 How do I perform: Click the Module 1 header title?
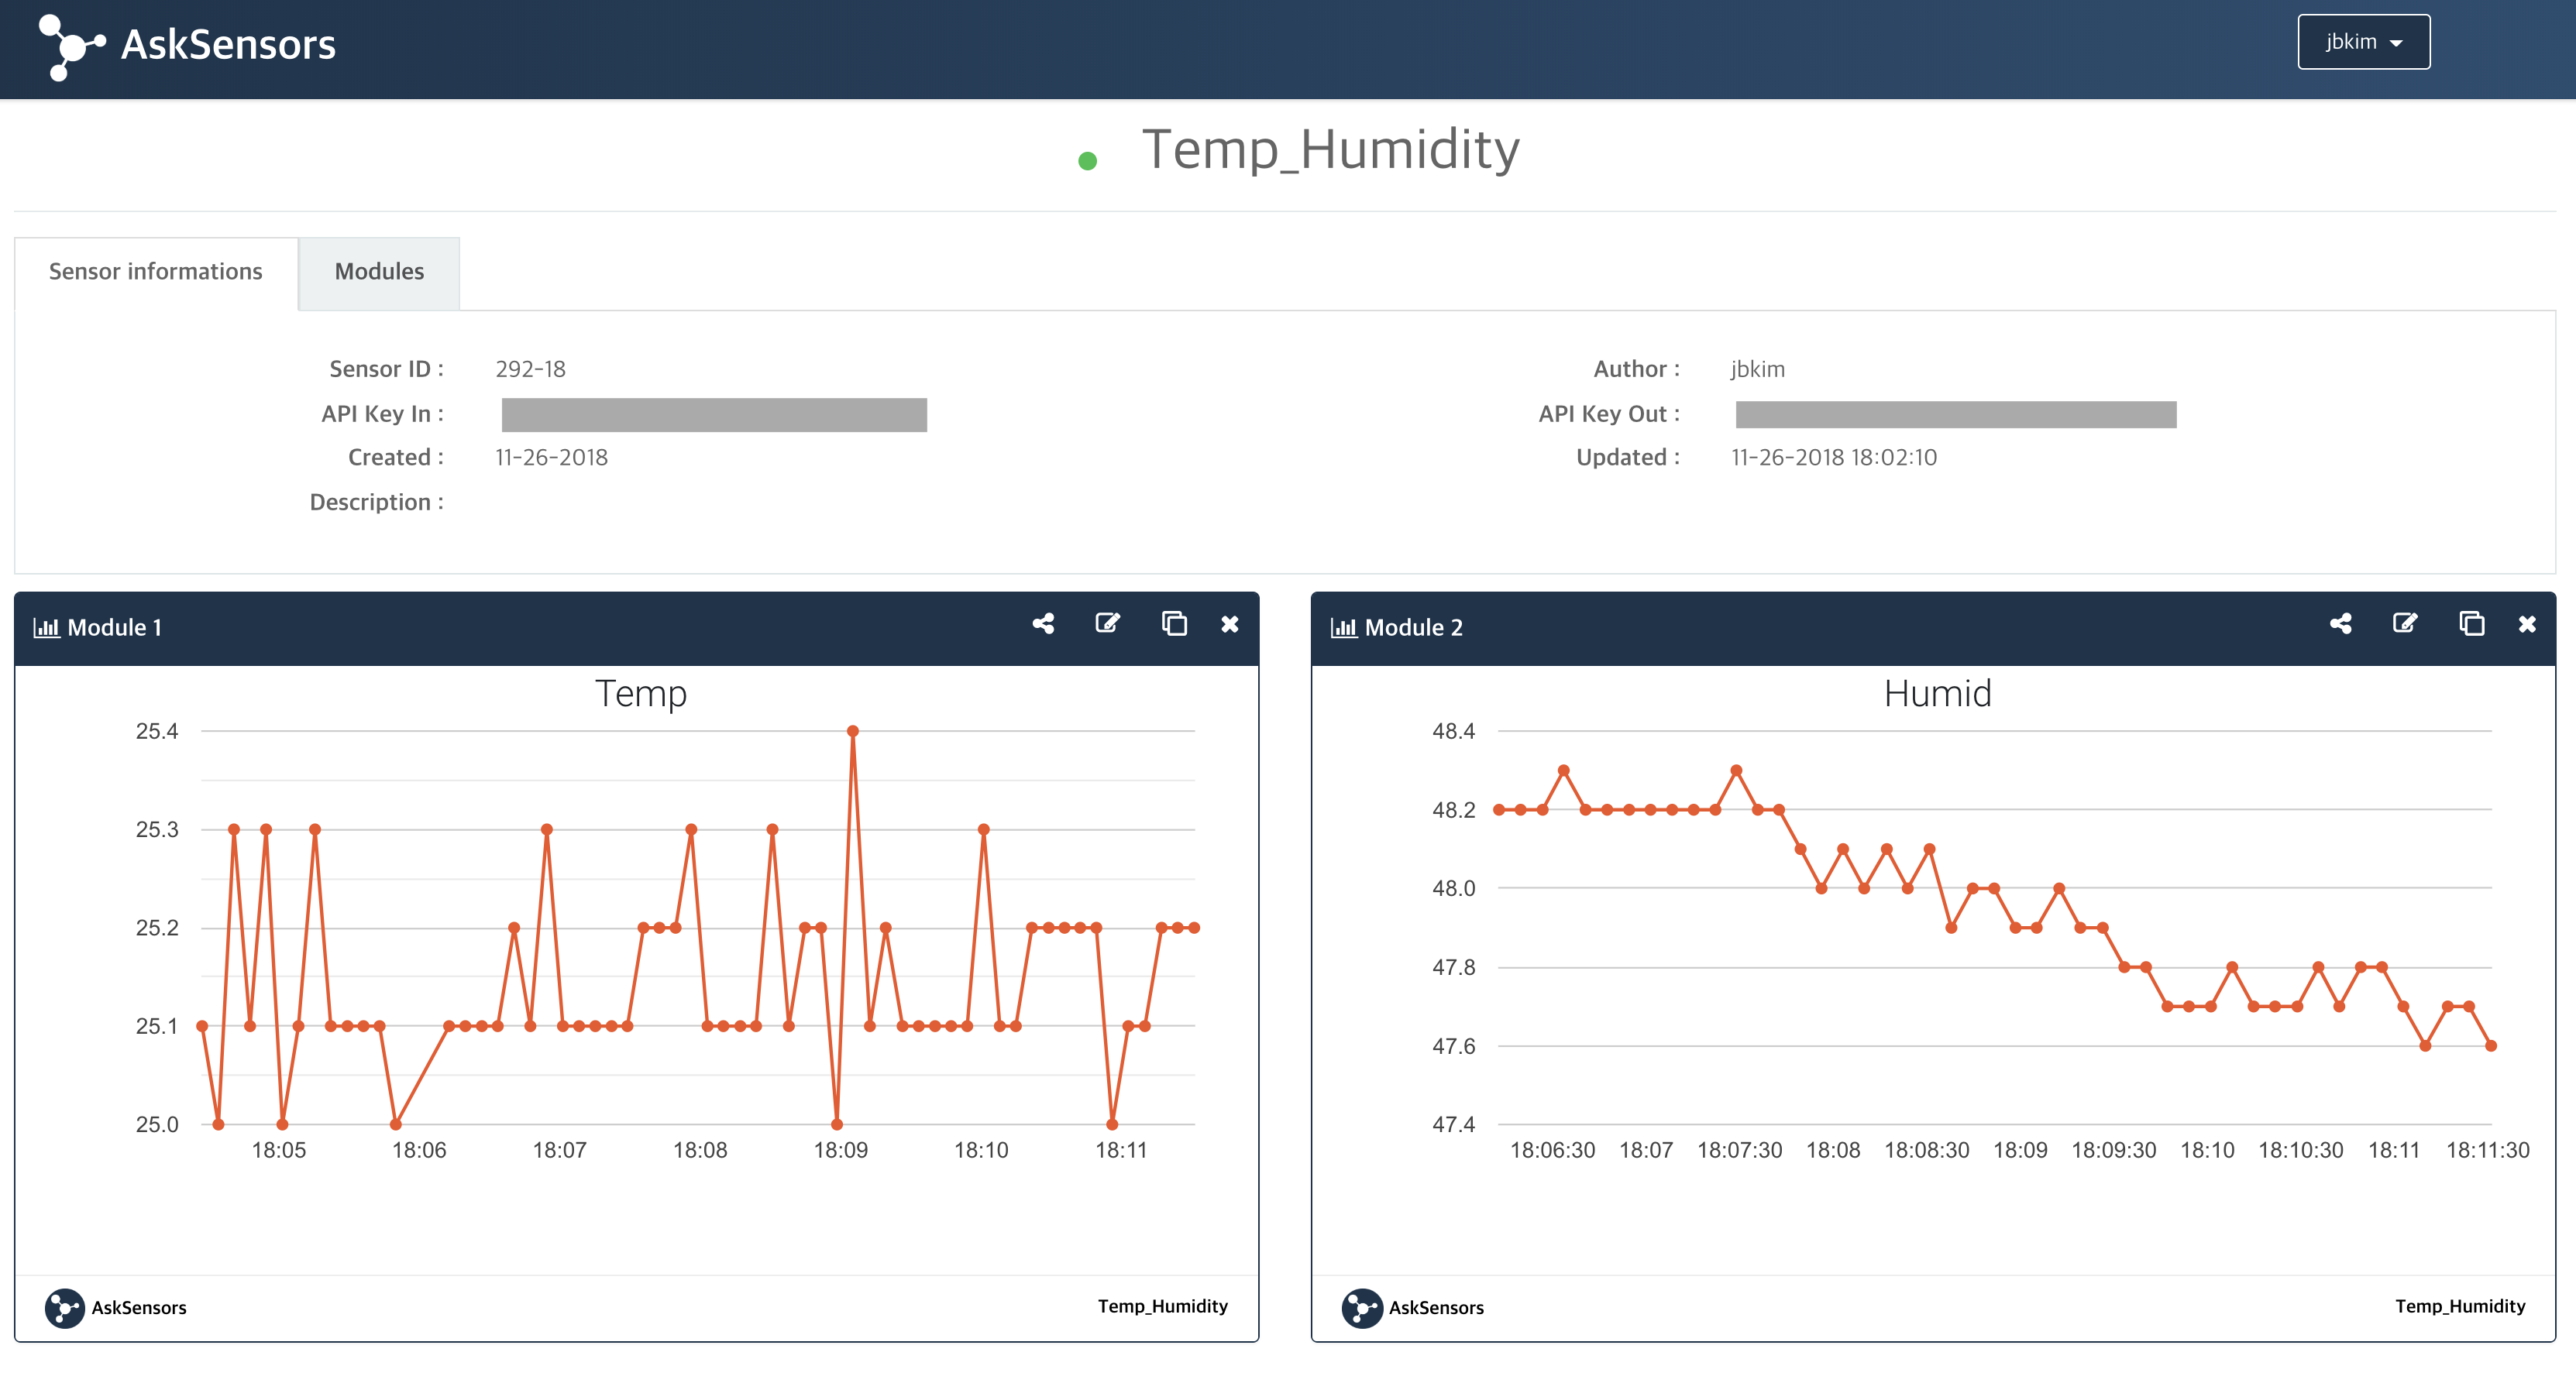pos(114,627)
